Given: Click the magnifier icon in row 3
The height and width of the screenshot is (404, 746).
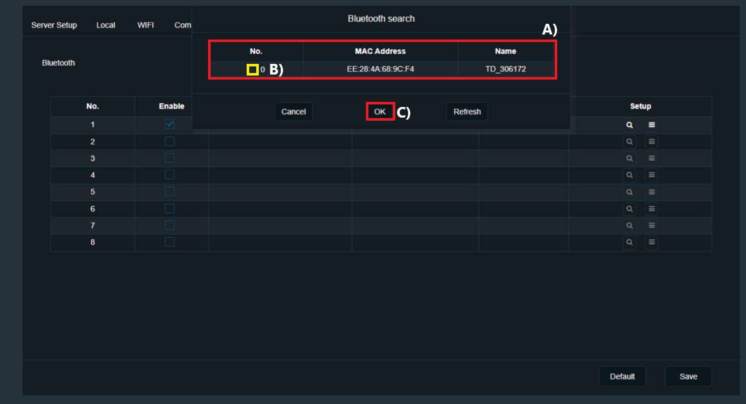Looking at the screenshot, I should (x=629, y=158).
